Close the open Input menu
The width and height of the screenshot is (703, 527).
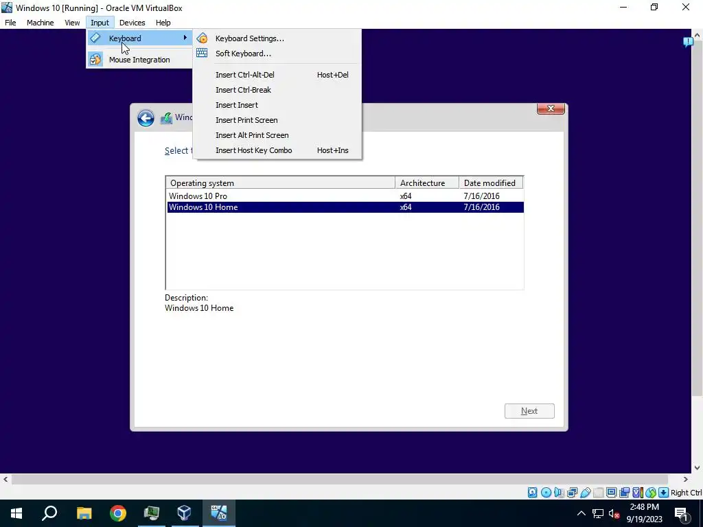[100, 23]
